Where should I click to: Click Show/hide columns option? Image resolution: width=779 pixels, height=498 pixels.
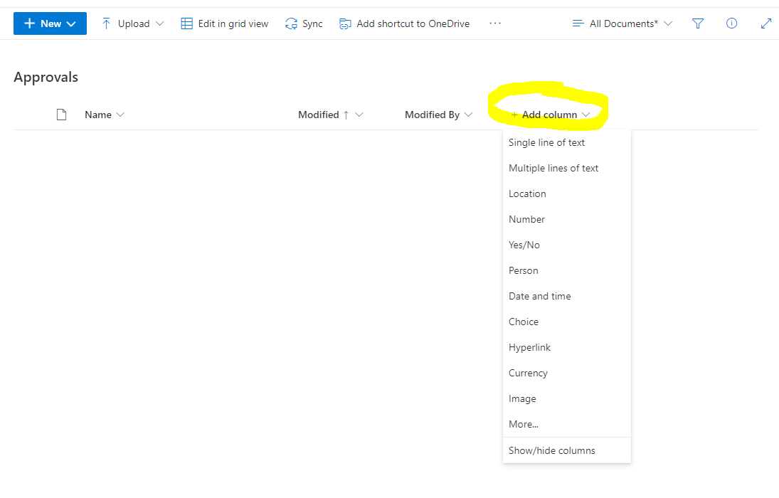pyautogui.click(x=551, y=450)
